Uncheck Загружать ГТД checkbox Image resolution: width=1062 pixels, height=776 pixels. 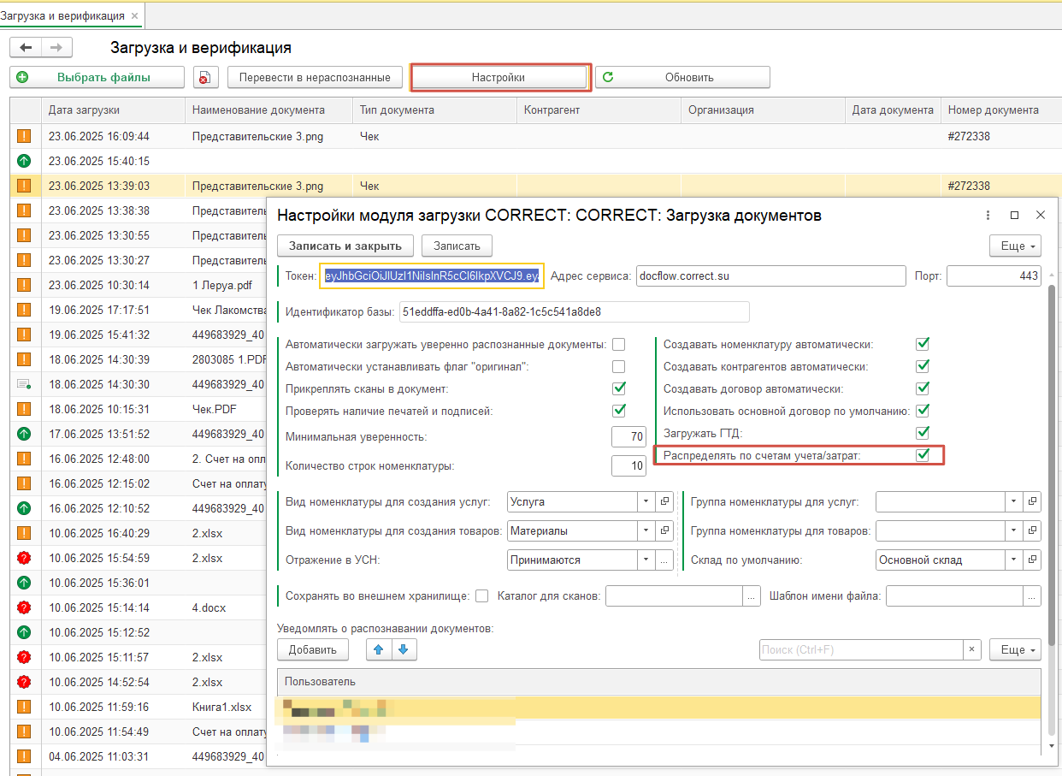[923, 433]
